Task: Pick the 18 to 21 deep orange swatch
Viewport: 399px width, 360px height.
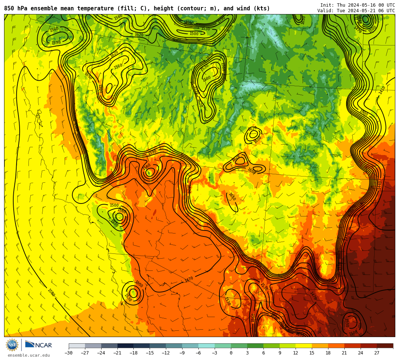Action: point(337,346)
